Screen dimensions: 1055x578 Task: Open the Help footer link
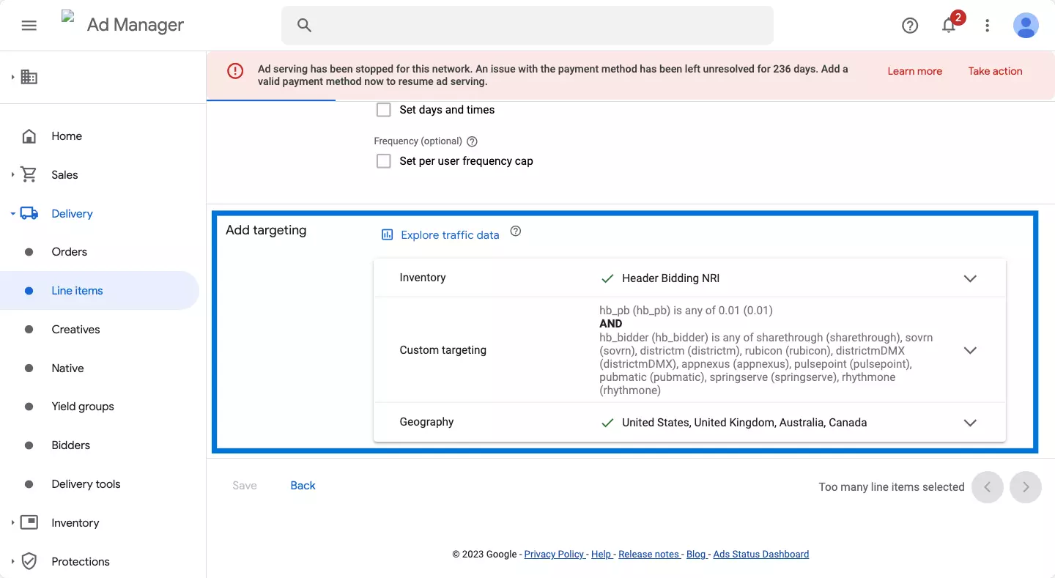(601, 555)
